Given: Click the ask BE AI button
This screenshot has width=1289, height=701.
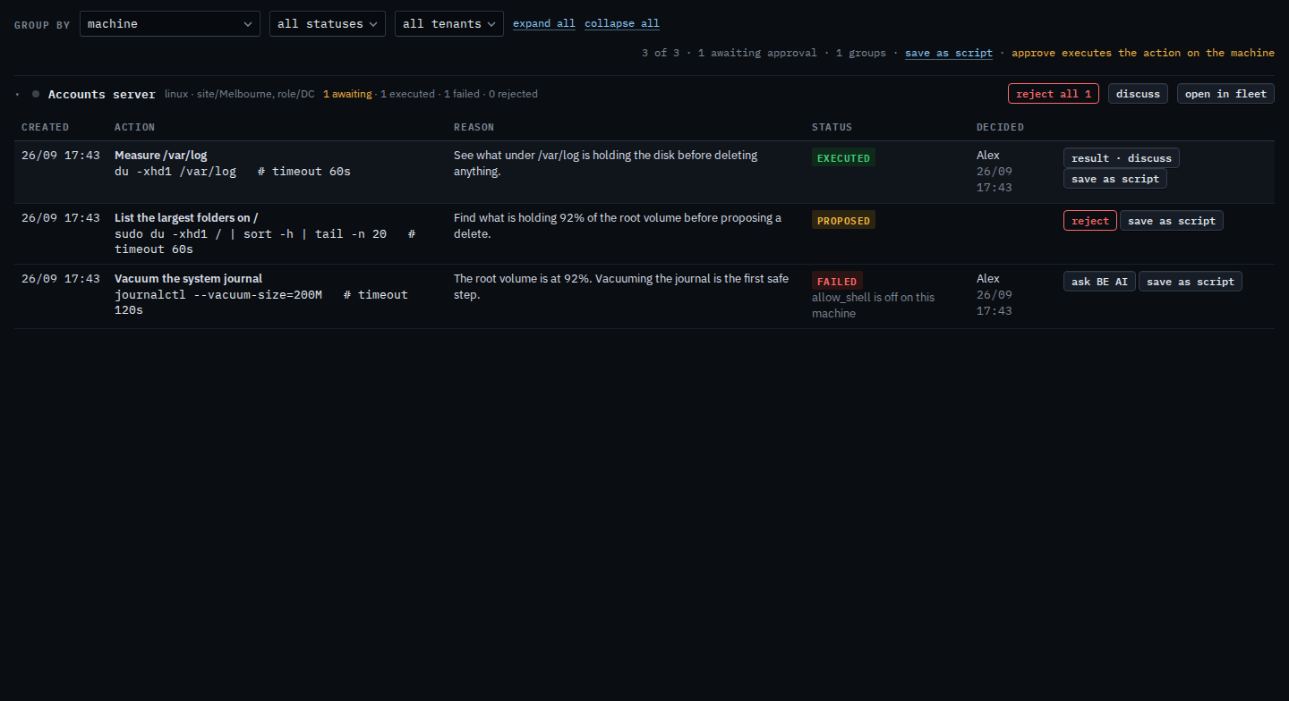Looking at the screenshot, I should (x=1100, y=282).
